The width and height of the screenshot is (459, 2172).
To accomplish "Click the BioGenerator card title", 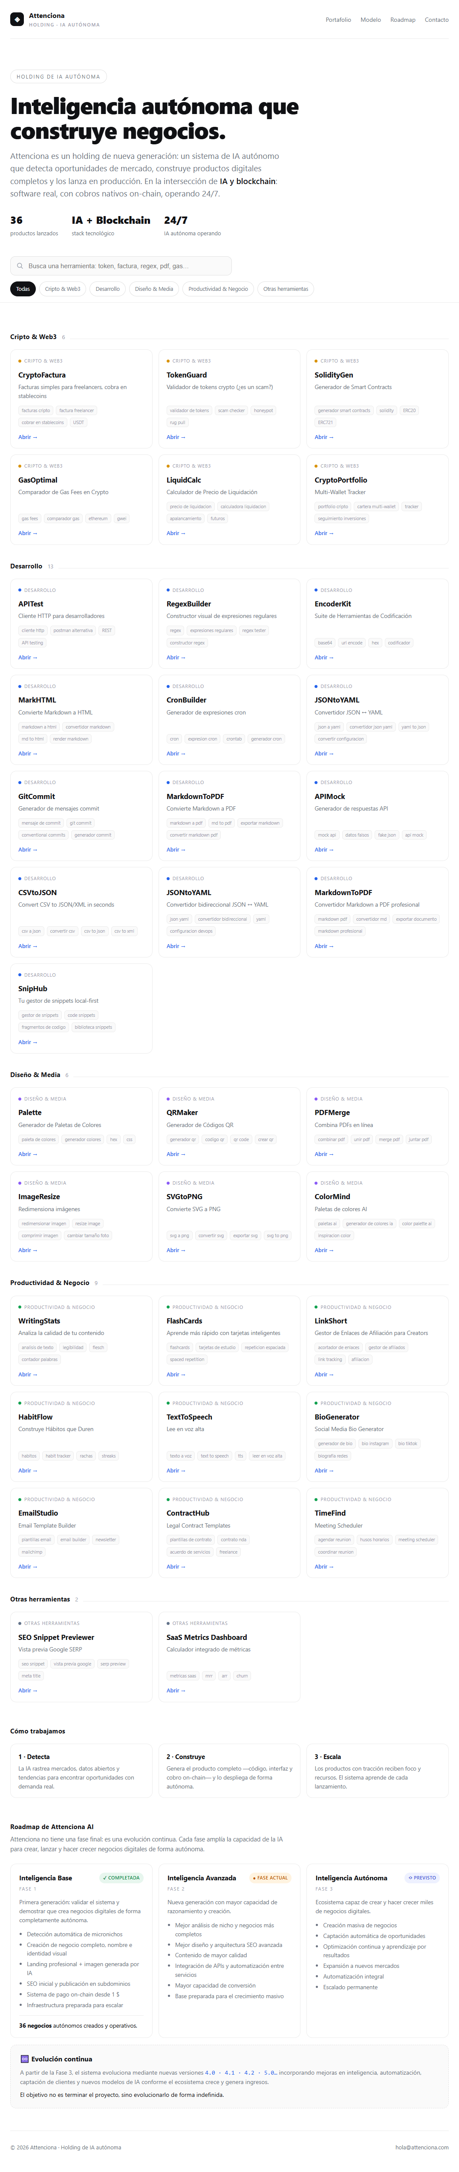I will 337,1417.
